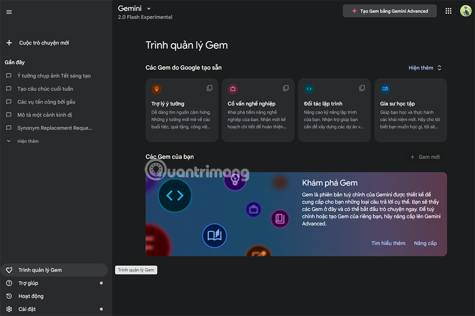Click the settings gear icon
475x316 pixels.
click(9, 309)
